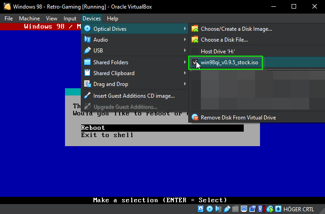Viewport: 325px width, 214px height.
Task: Maximize the VirtualBox window
Action: 294,6
